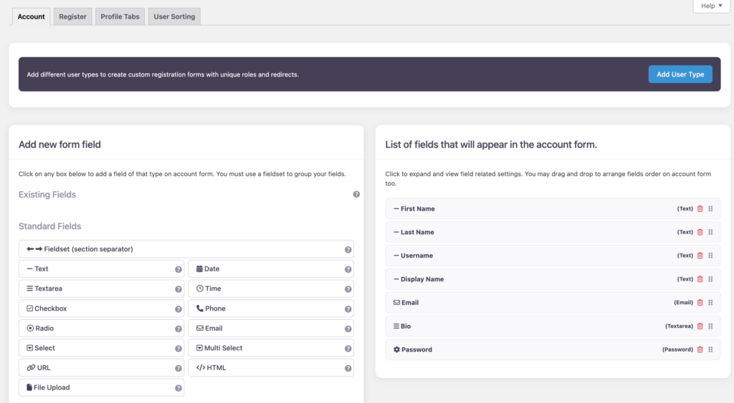Click the Add User Type button
Screen dimensions: 734x403
click(680, 74)
